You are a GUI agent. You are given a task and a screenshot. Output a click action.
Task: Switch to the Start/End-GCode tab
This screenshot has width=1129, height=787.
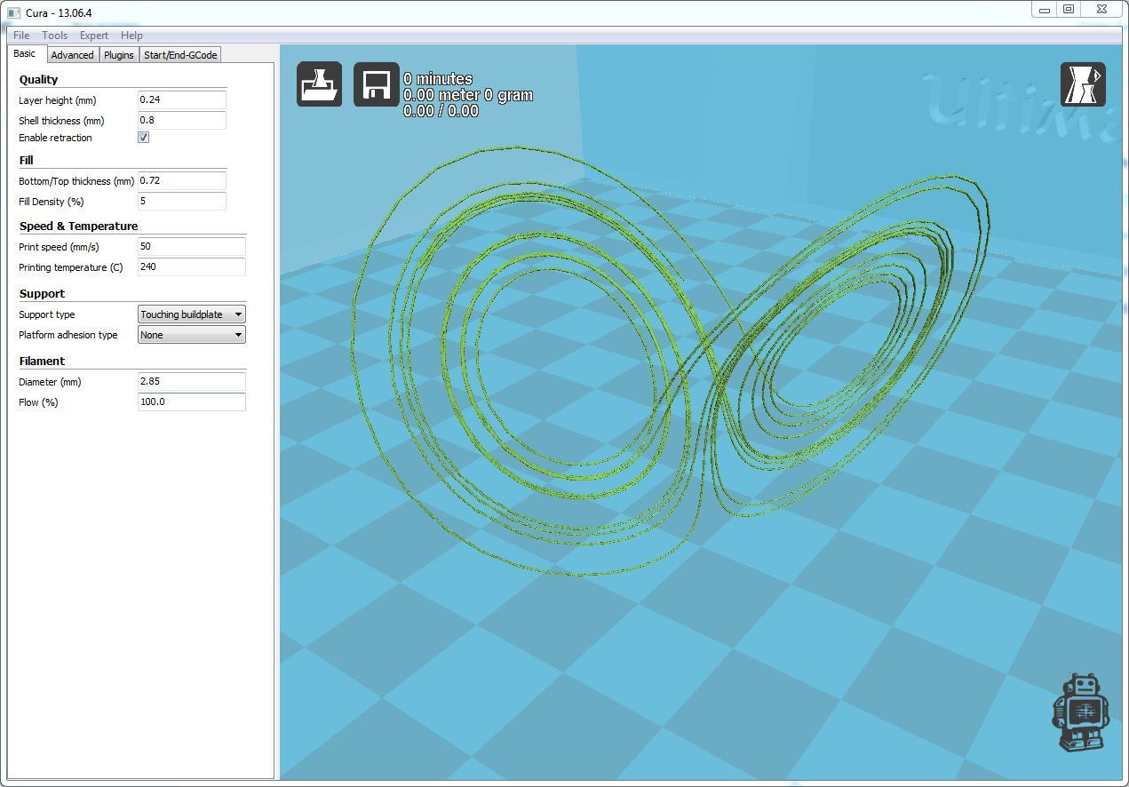click(180, 55)
